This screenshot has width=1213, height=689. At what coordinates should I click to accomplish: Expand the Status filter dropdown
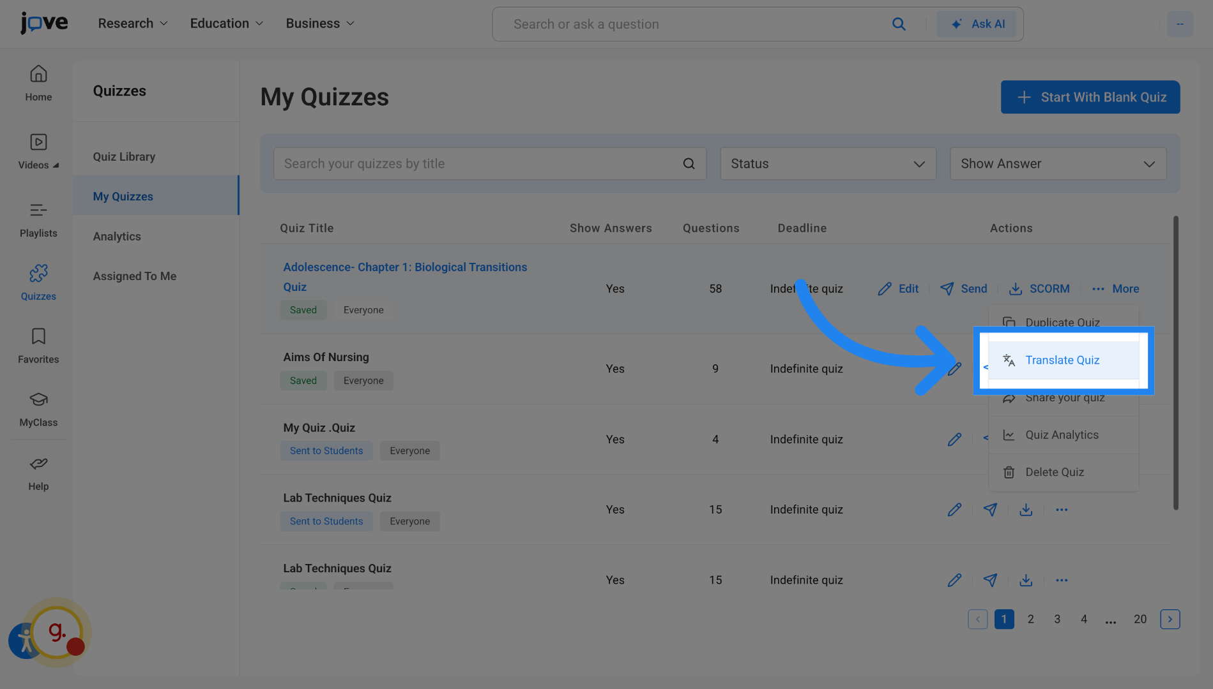[x=828, y=164]
